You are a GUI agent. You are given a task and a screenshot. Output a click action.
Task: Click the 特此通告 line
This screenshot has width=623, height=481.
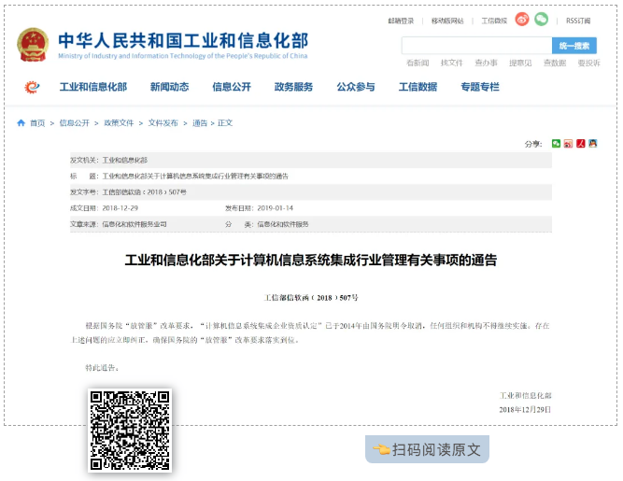tap(102, 368)
